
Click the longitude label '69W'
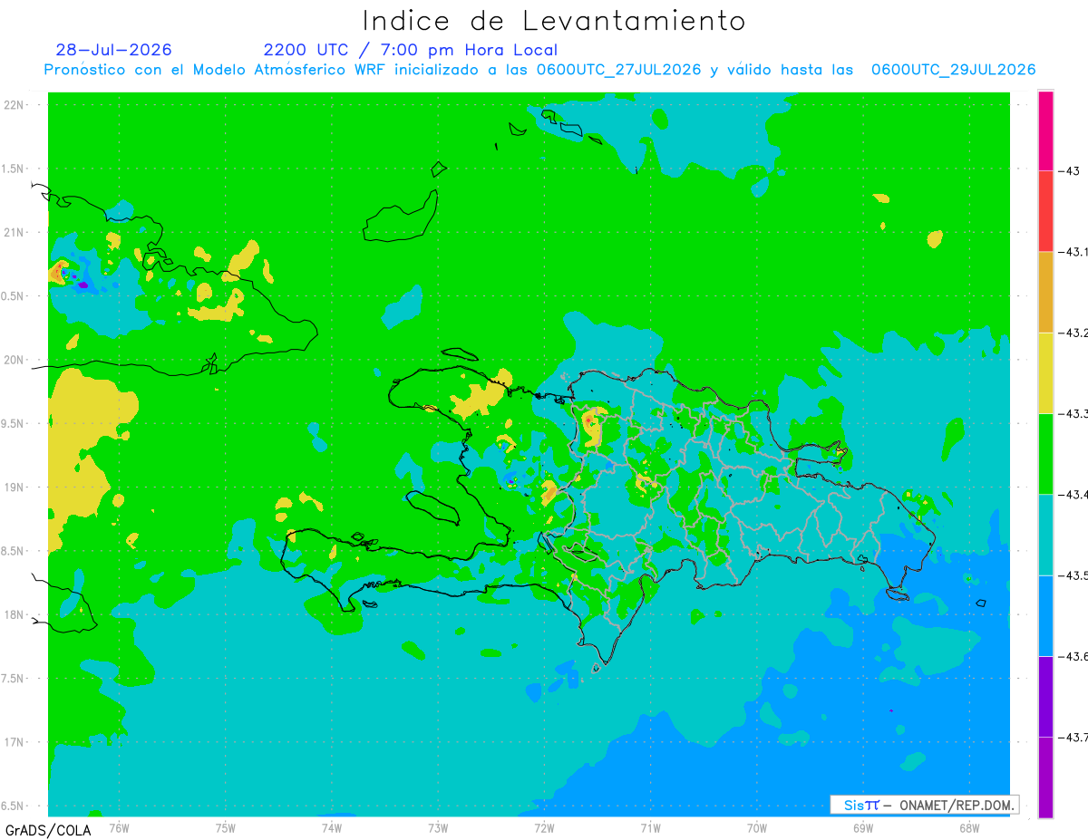pos(862,828)
